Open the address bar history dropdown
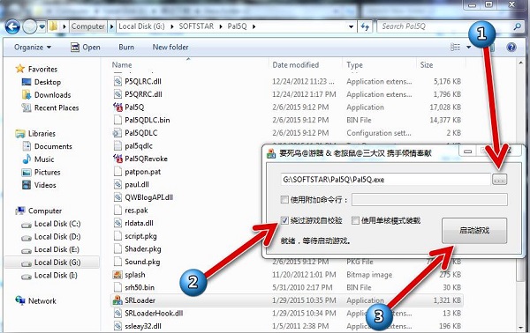 352,26
